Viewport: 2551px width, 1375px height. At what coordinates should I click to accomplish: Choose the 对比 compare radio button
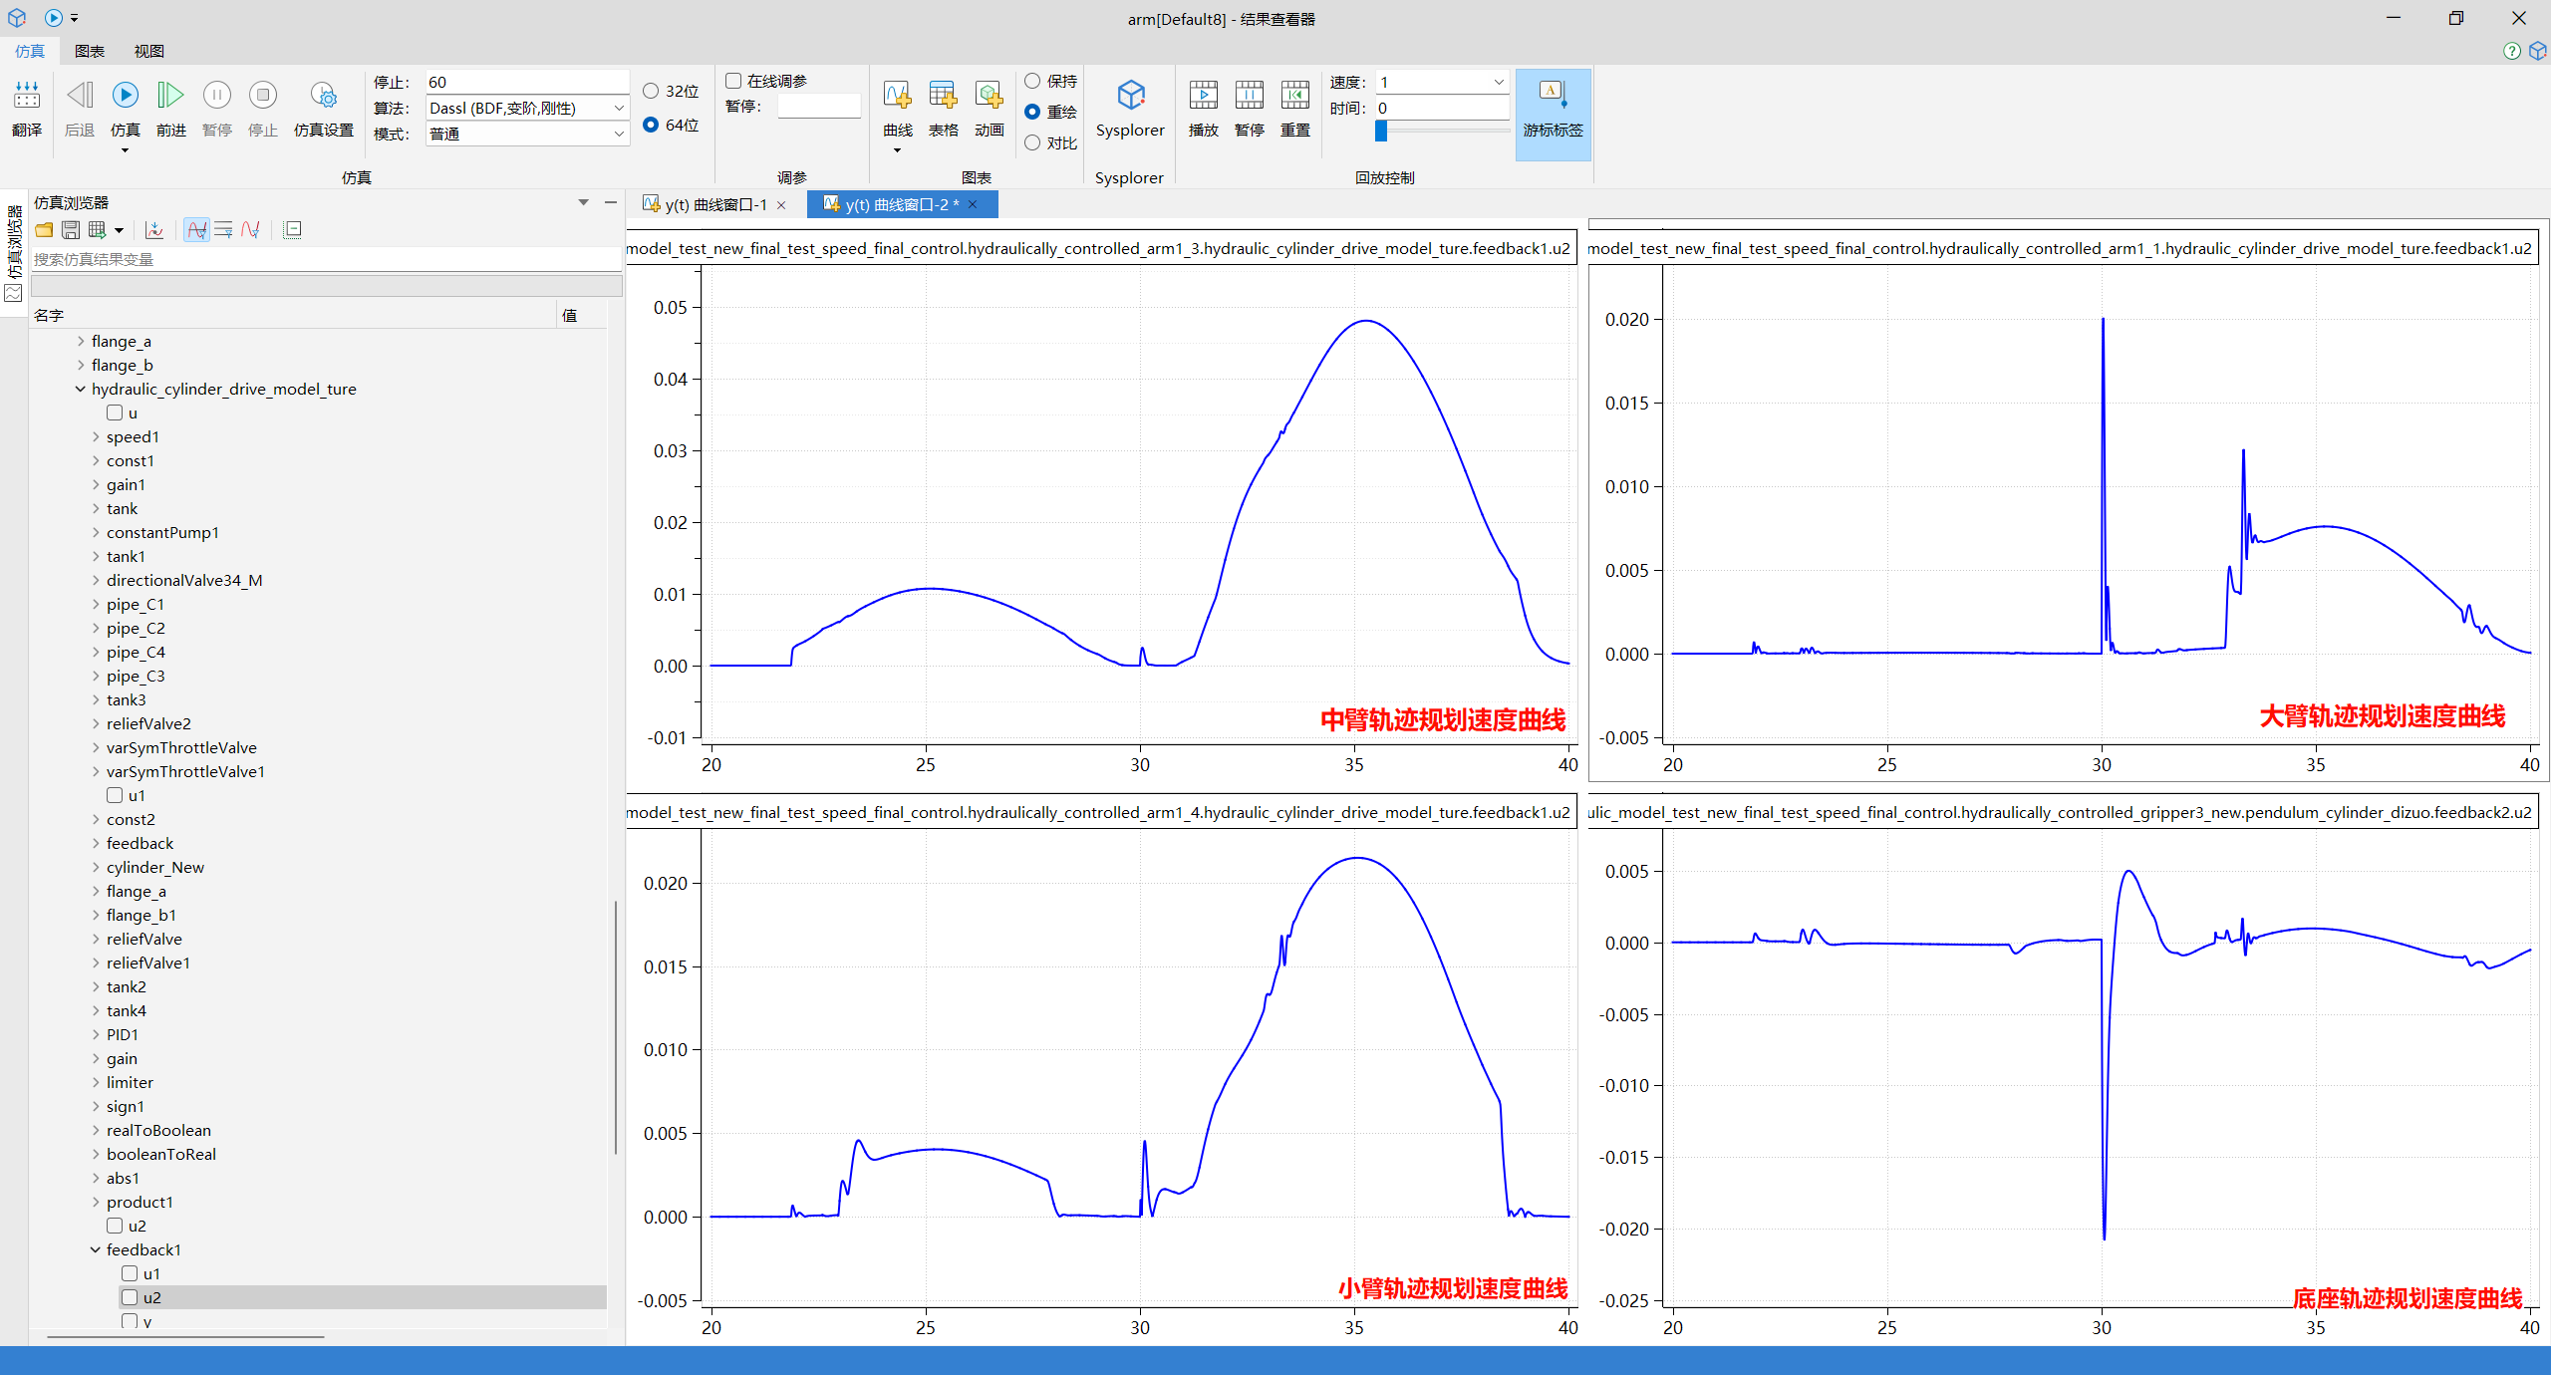pos(1032,142)
